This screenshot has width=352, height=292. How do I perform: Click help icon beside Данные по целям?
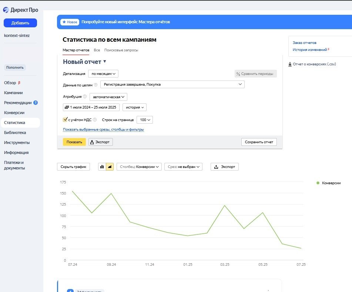pos(96,85)
